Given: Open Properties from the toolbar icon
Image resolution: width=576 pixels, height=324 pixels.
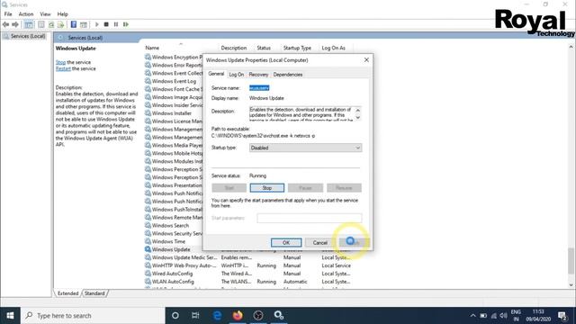Looking at the screenshot, I should pyautogui.click(x=41, y=24).
